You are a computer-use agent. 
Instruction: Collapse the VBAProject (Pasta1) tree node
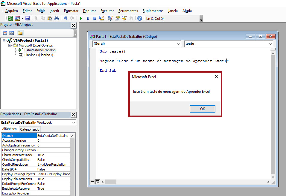4,41
